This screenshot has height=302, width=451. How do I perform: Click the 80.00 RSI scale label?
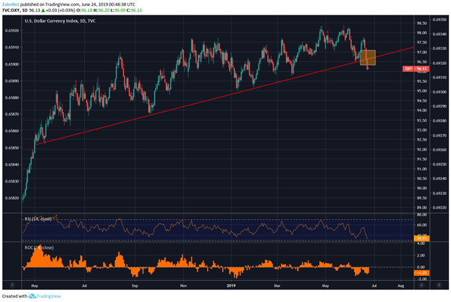[x=422, y=215]
